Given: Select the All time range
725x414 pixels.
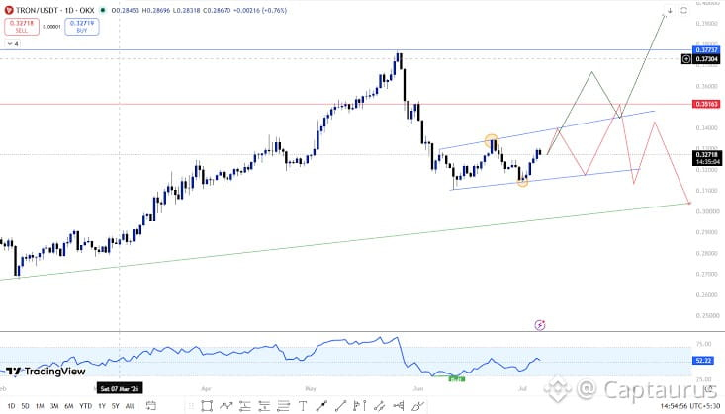Looking at the screenshot, I should [130, 406].
